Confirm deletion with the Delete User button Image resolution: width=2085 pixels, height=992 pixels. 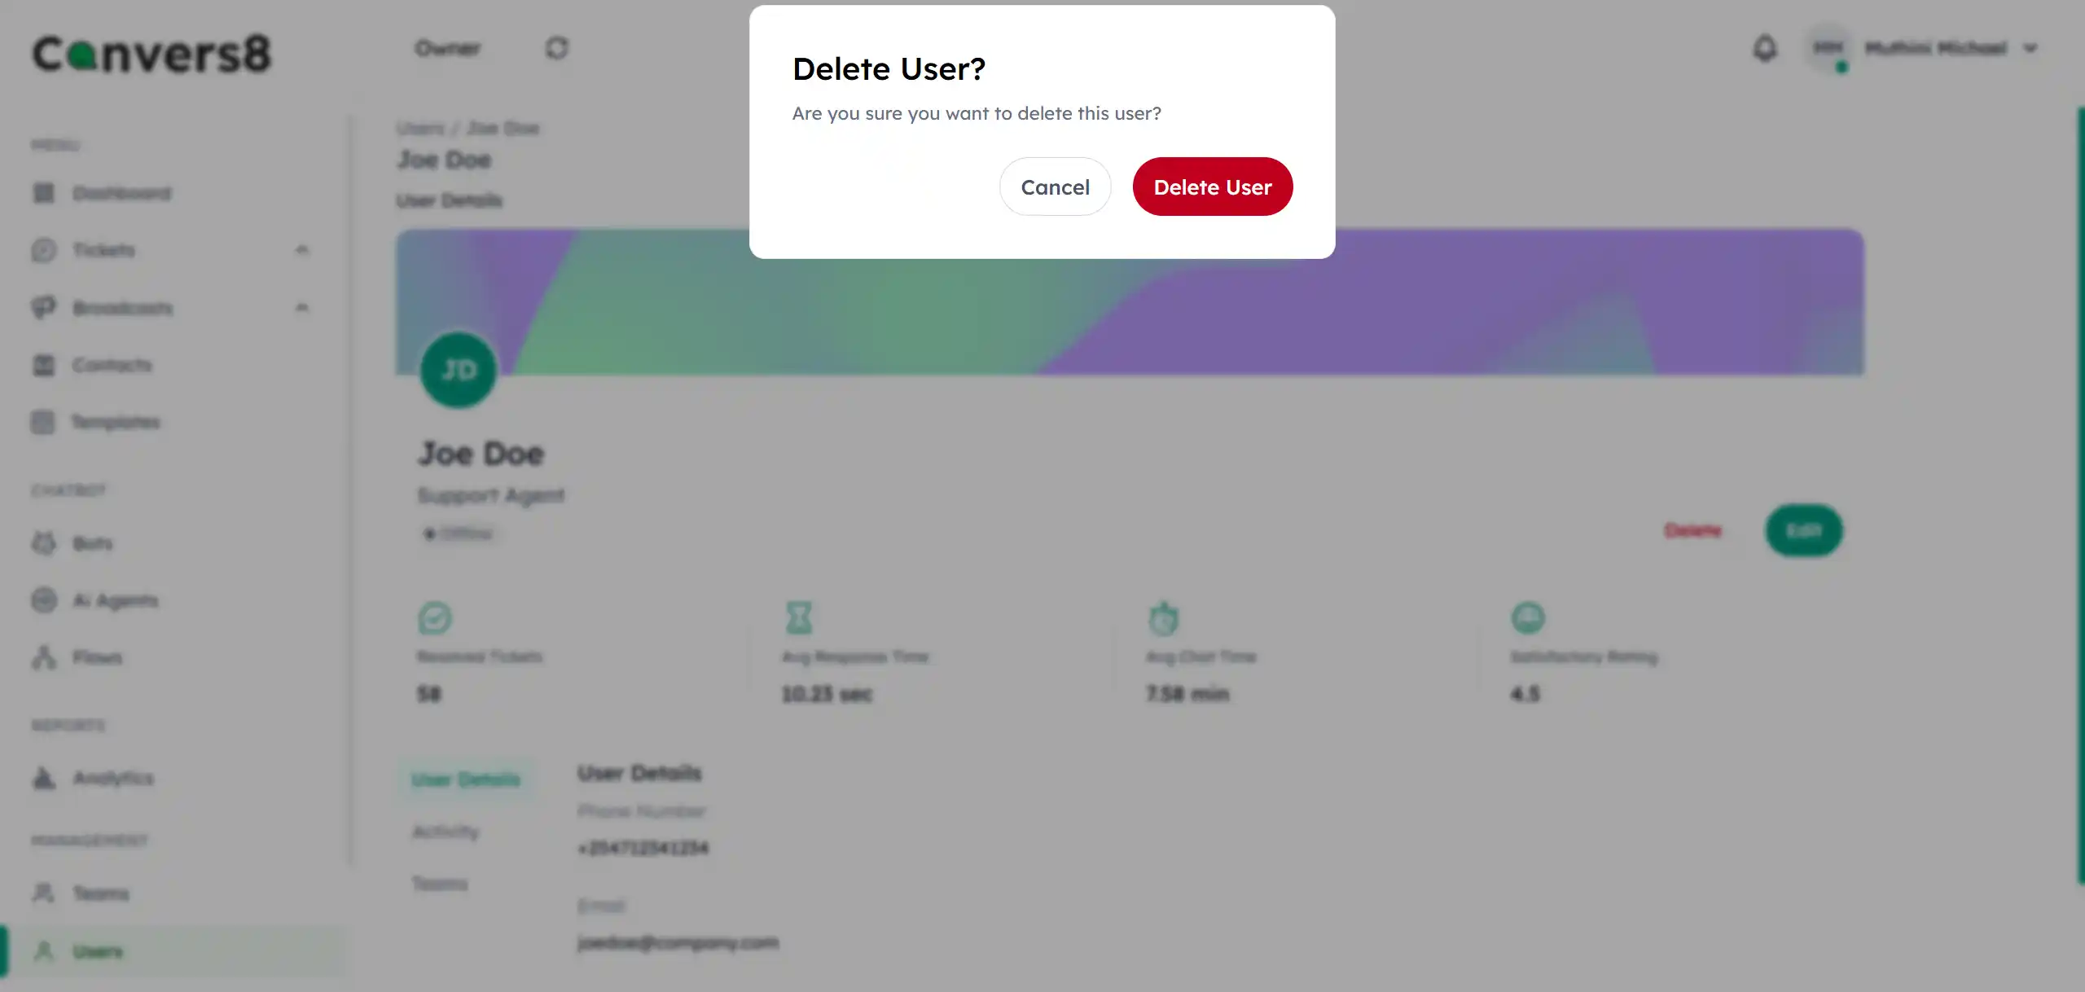[1212, 187]
